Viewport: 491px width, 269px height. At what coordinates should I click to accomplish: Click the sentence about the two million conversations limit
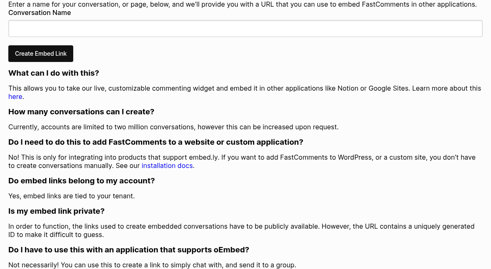tap(174, 127)
